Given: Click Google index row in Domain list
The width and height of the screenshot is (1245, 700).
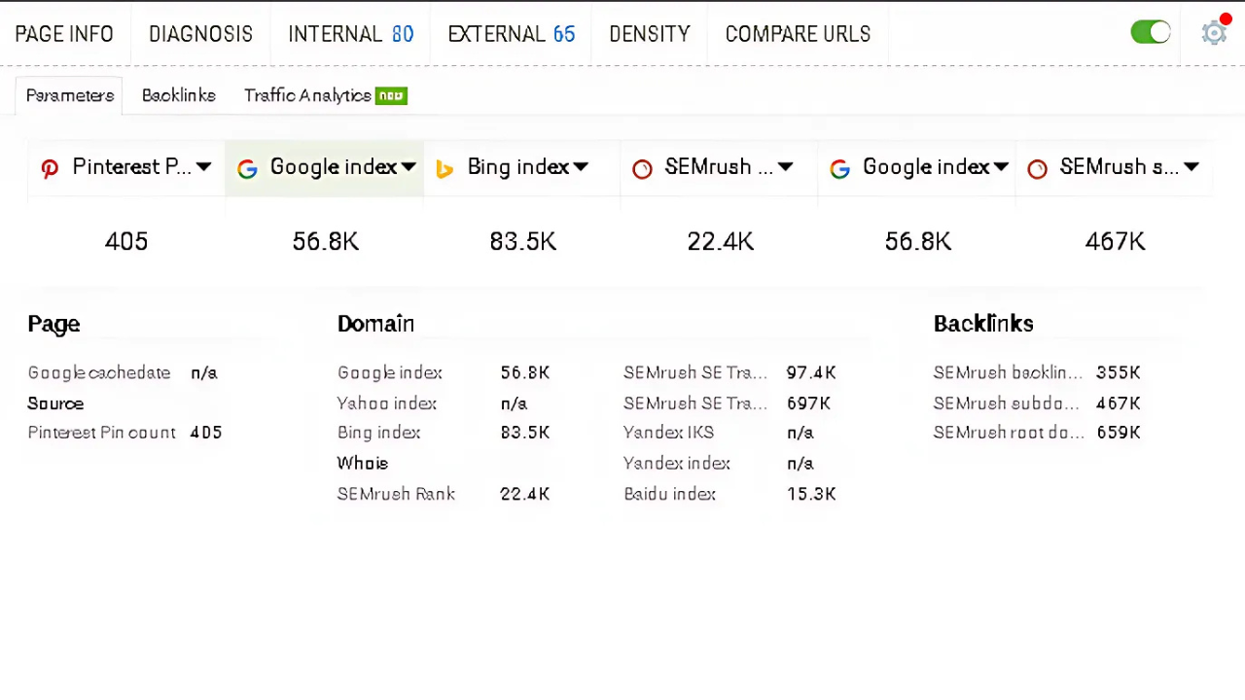Looking at the screenshot, I should pyautogui.click(x=444, y=372).
